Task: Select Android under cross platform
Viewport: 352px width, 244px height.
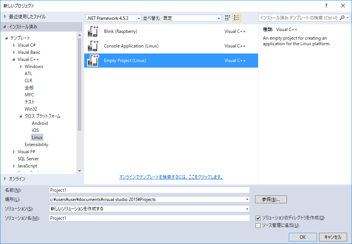Action: click(x=40, y=123)
